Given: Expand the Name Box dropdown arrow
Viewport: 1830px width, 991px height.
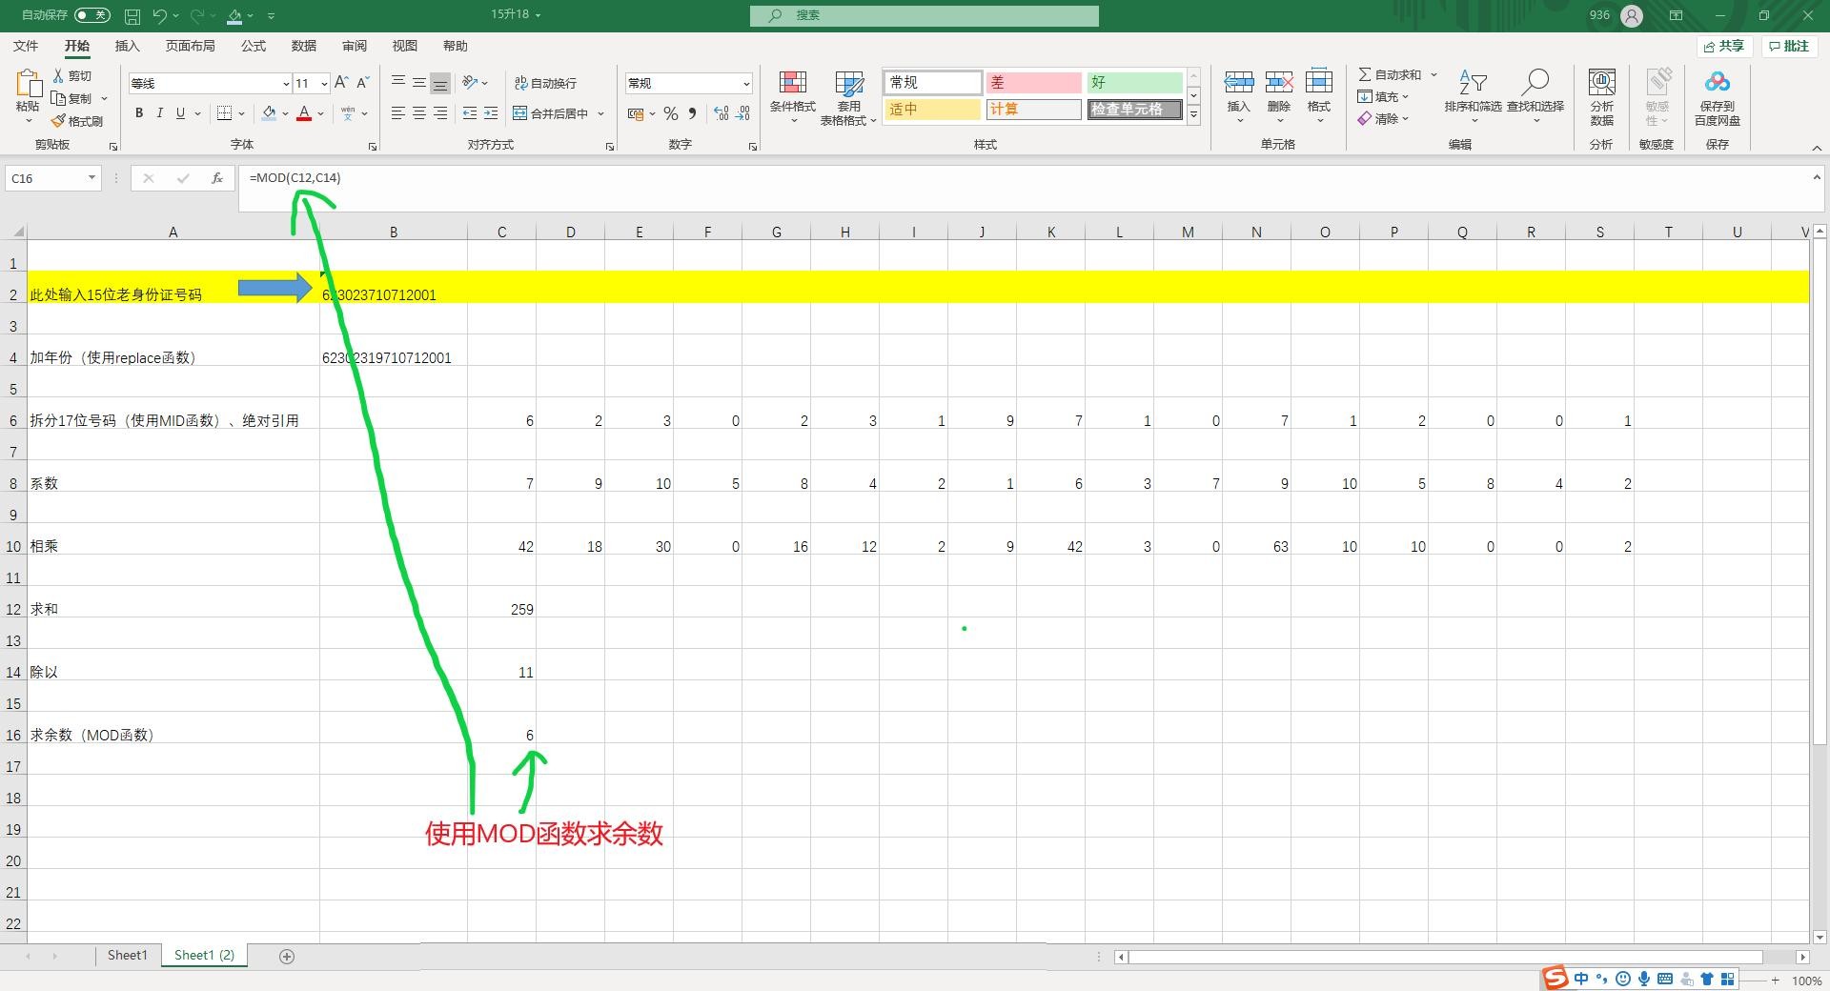Looking at the screenshot, I should pyautogui.click(x=91, y=178).
